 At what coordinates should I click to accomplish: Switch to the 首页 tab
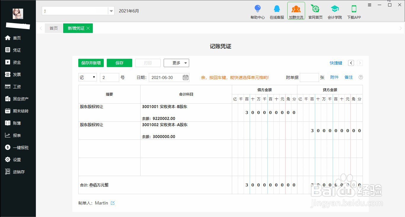(x=54, y=28)
